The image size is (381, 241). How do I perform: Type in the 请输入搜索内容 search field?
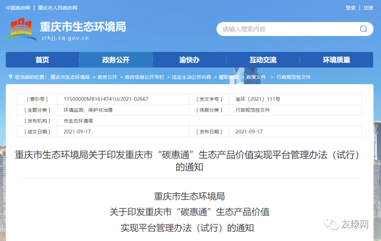[x=286, y=29]
